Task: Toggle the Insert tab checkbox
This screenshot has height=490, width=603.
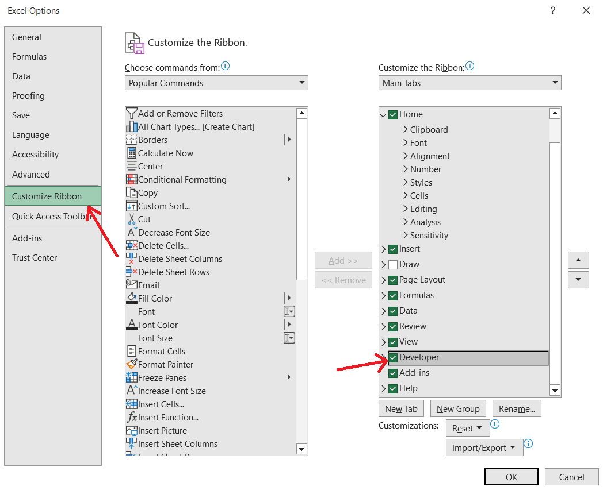Action: tap(392, 249)
